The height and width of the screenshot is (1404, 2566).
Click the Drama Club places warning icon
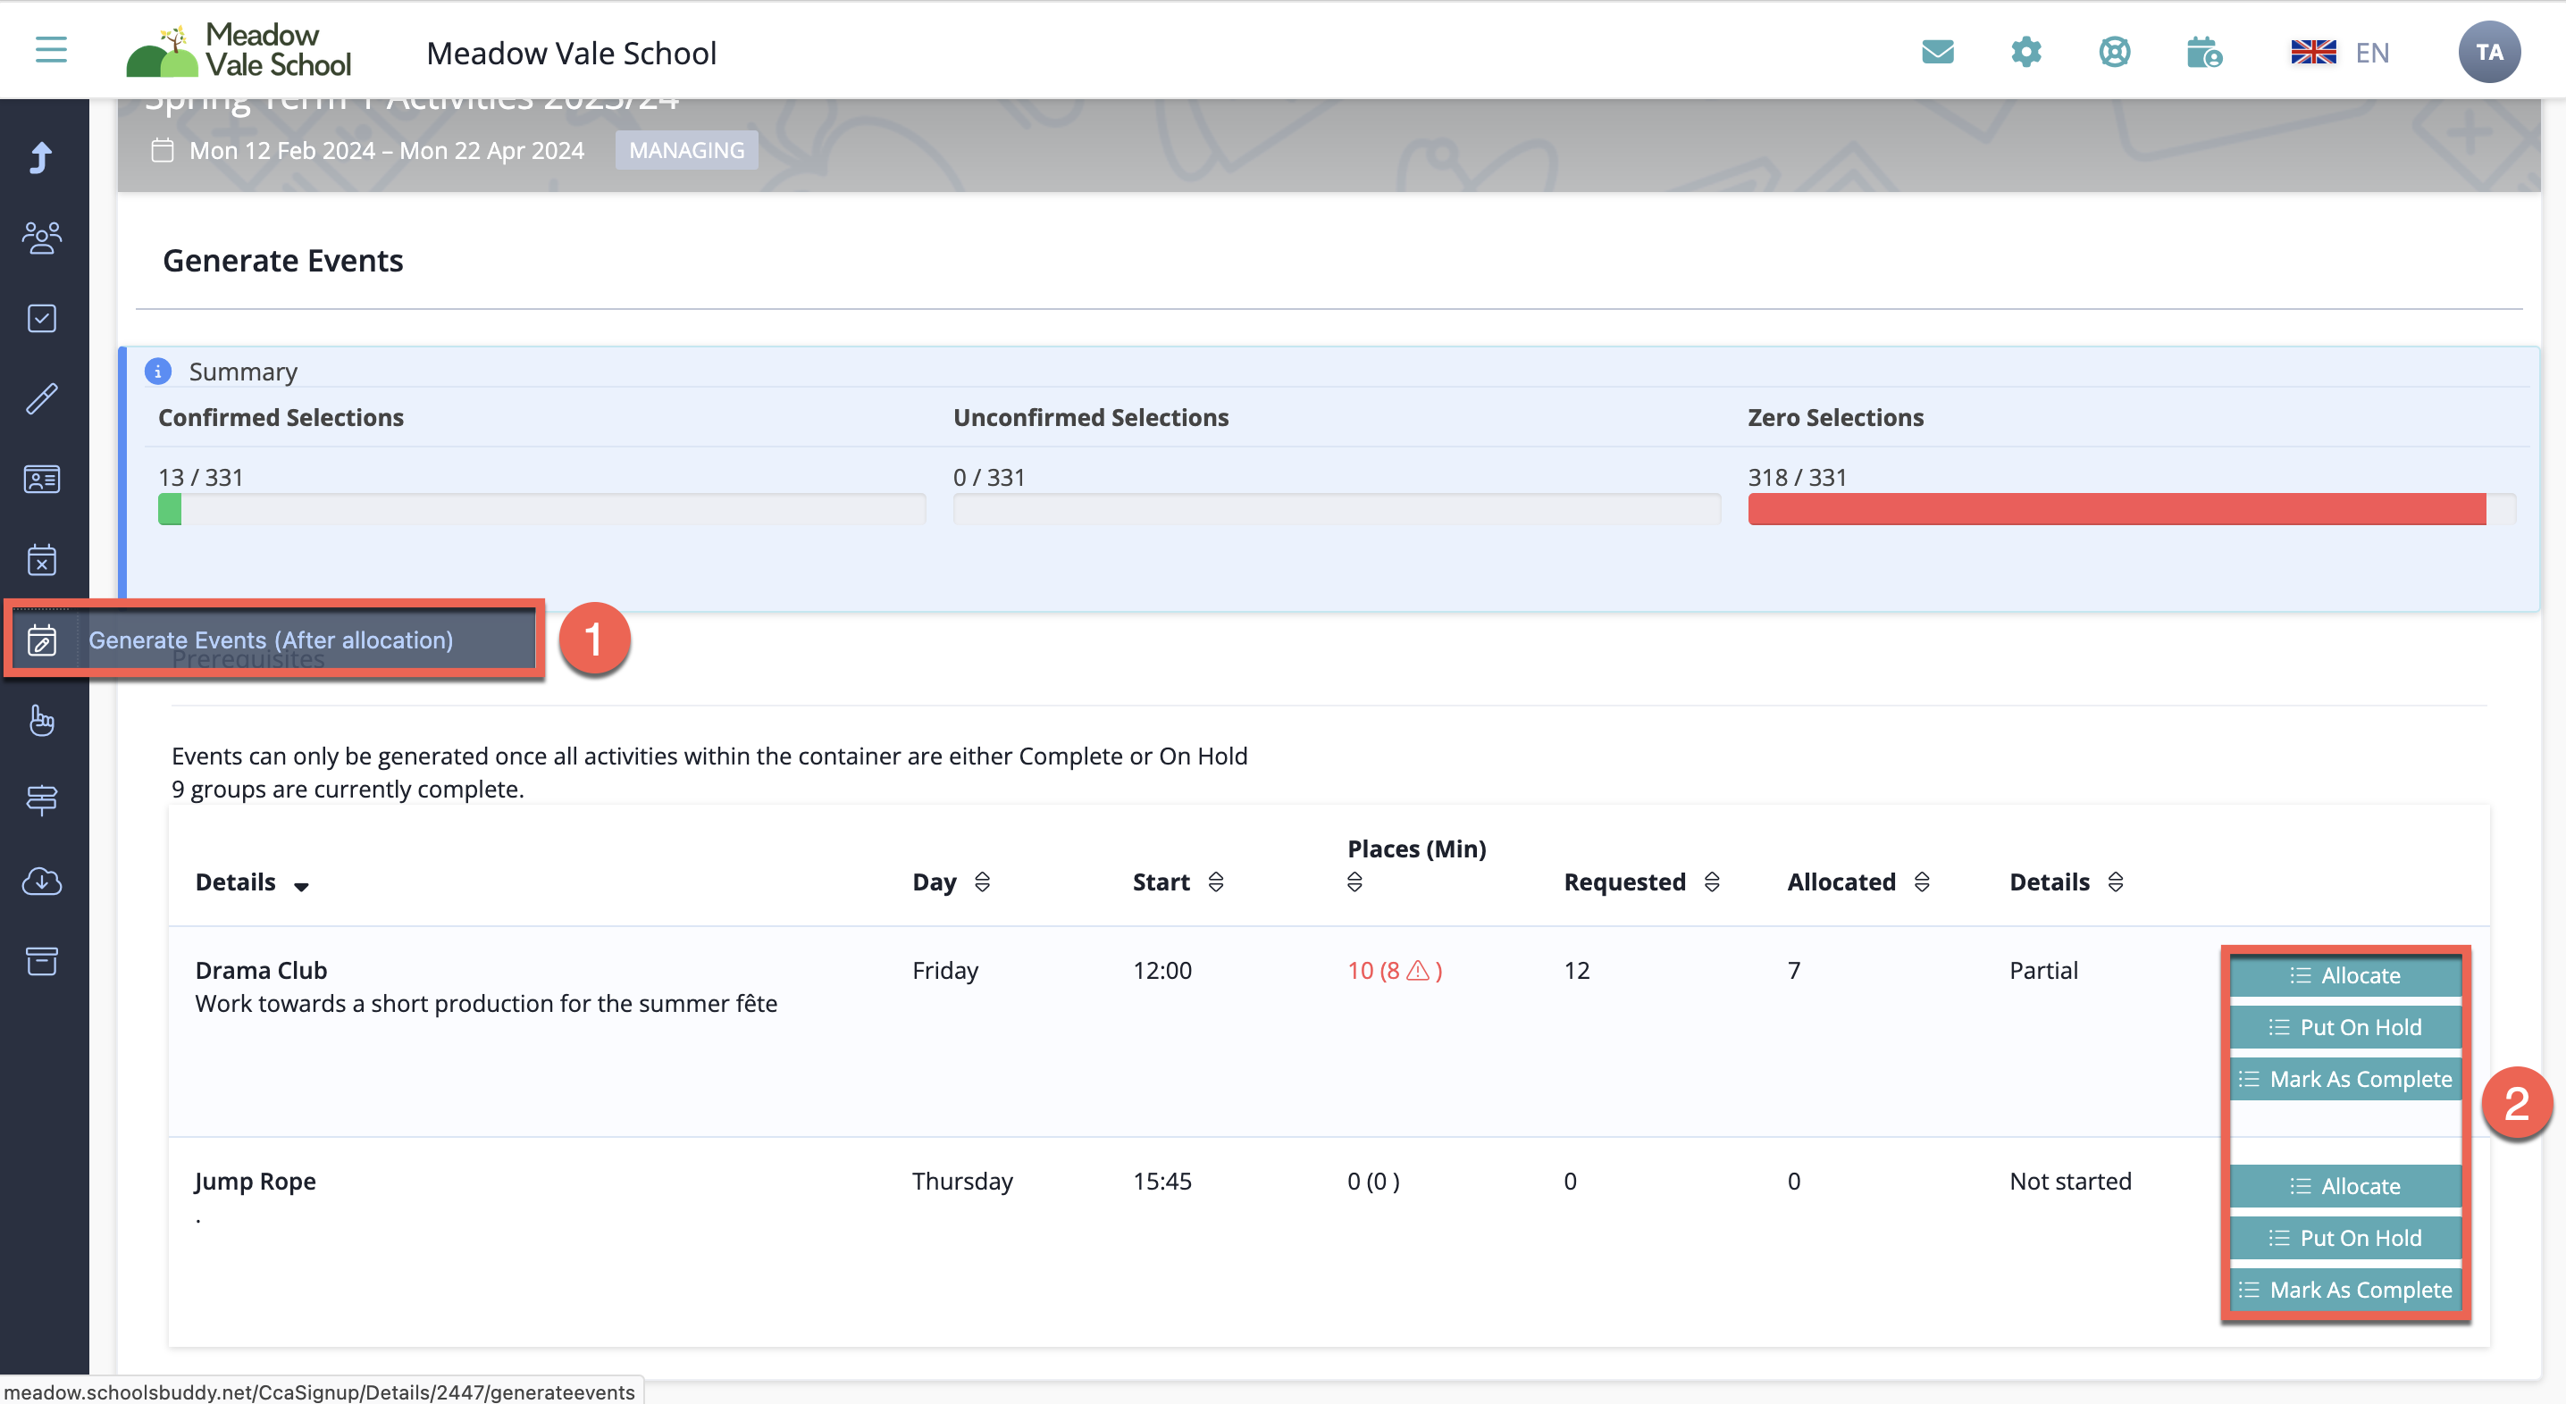(x=1418, y=970)
